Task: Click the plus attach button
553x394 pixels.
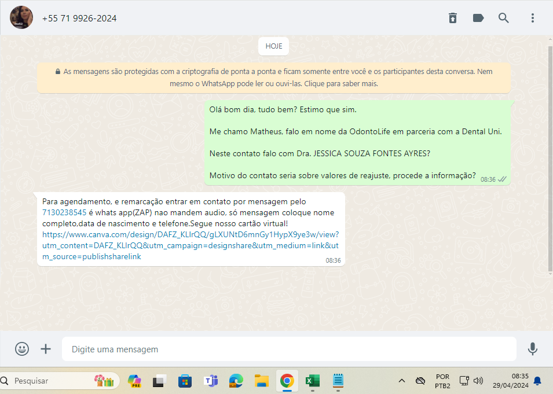Action: point(46,349)
